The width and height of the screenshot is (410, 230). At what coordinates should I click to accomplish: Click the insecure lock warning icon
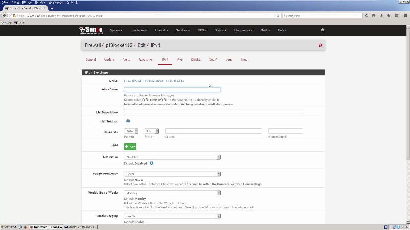coord(14,16)
